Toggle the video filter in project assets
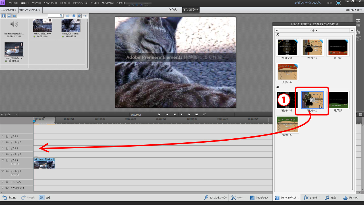This screenshot has height=205, width=364. click(x=4, y=16)
